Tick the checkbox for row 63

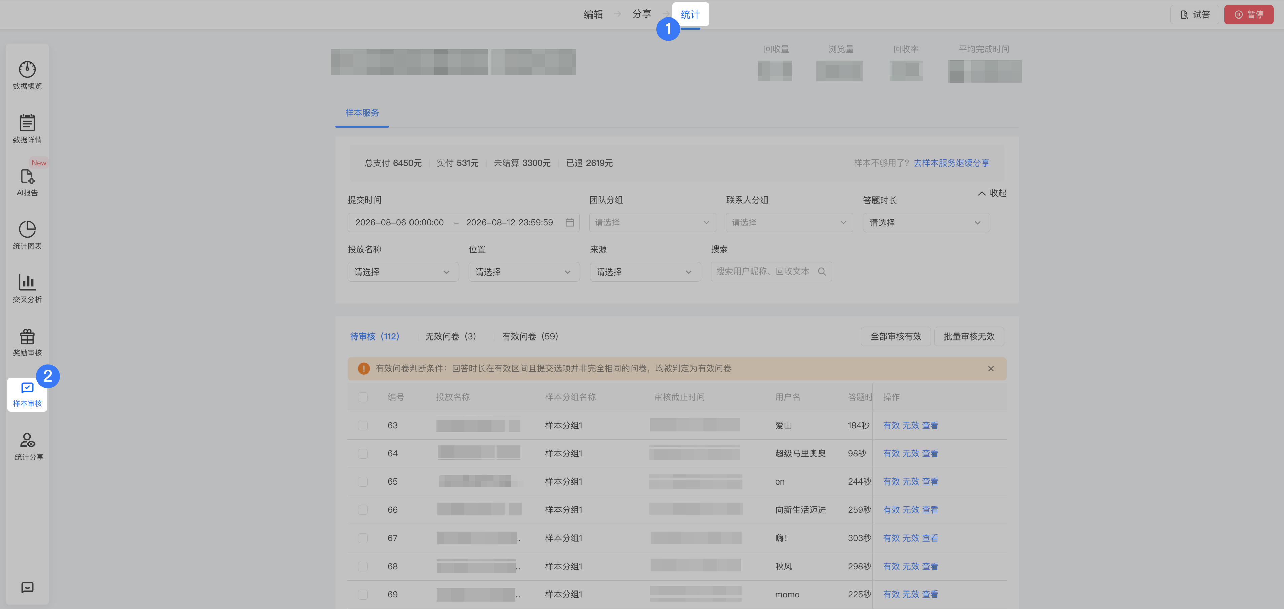coord(363,425)
